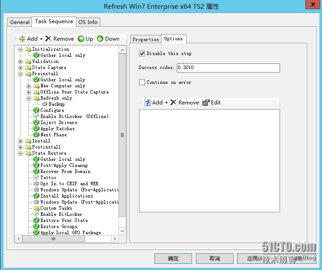Click the Success codes input field
322x270 pixels.
pos(228,68)
